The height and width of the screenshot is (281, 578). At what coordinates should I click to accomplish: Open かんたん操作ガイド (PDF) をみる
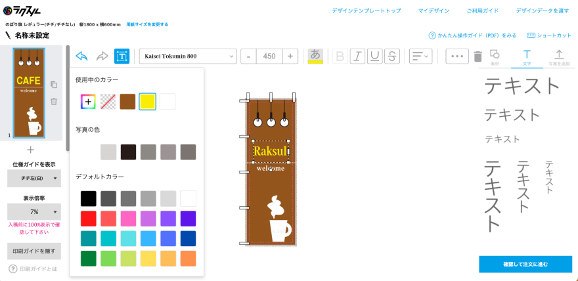pos(472,35)
